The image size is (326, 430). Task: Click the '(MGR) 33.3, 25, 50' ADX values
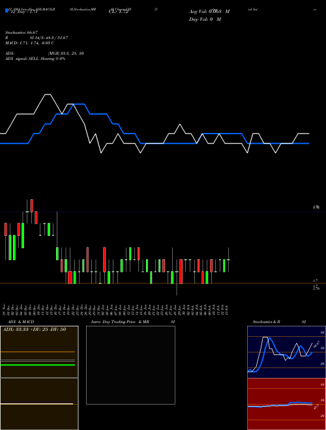tap(66, 53)
